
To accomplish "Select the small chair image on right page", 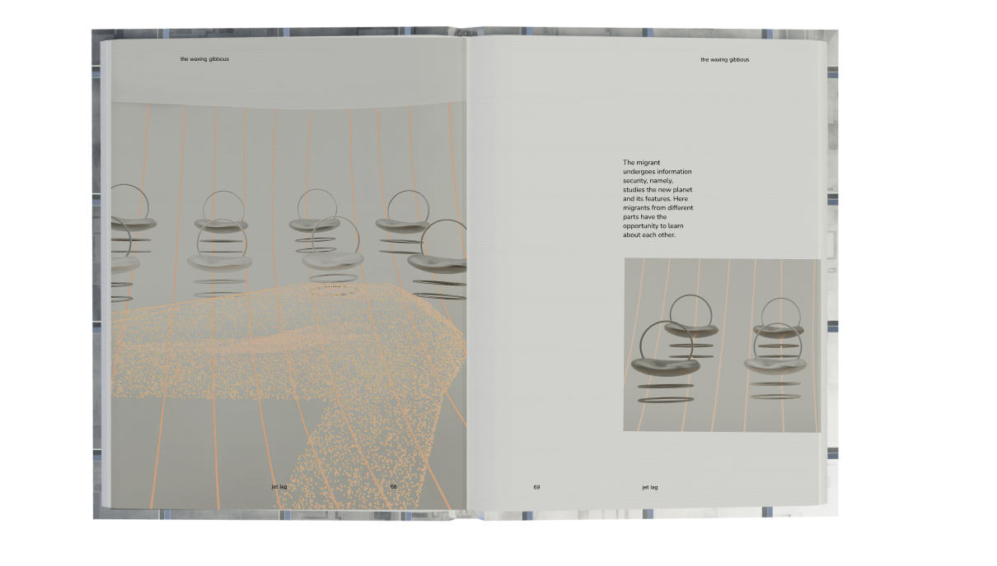I will click(x=722, y=345).
